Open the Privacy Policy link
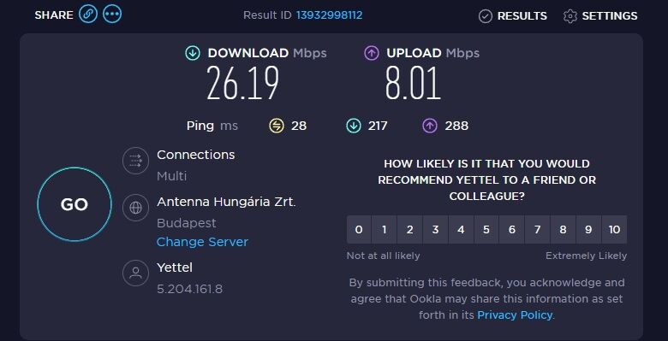The image size is (668, 341). tap(515, 315)
